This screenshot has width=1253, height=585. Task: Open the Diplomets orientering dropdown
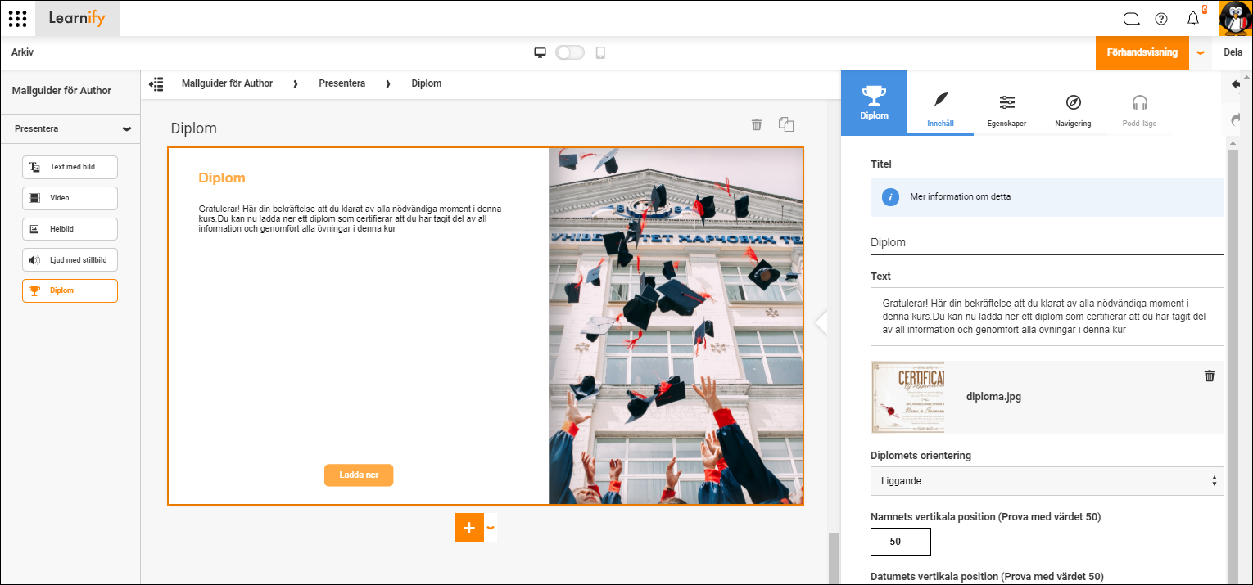point(1047,481)
